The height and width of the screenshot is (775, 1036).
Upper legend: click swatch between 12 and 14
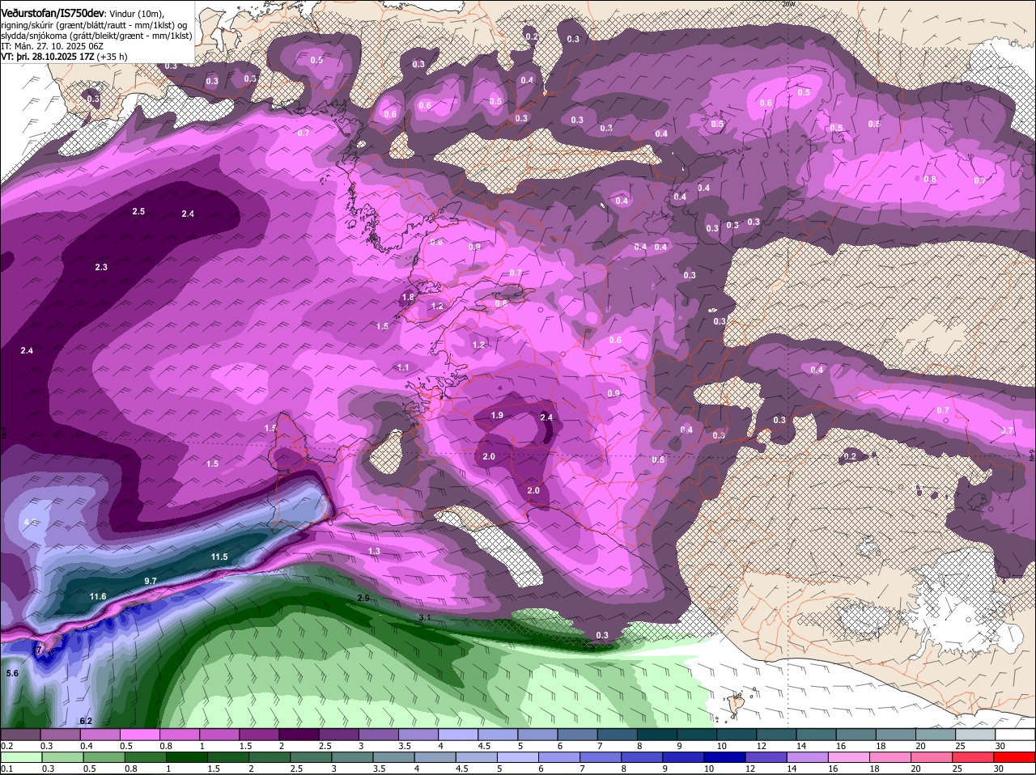[x=776, y=735]
